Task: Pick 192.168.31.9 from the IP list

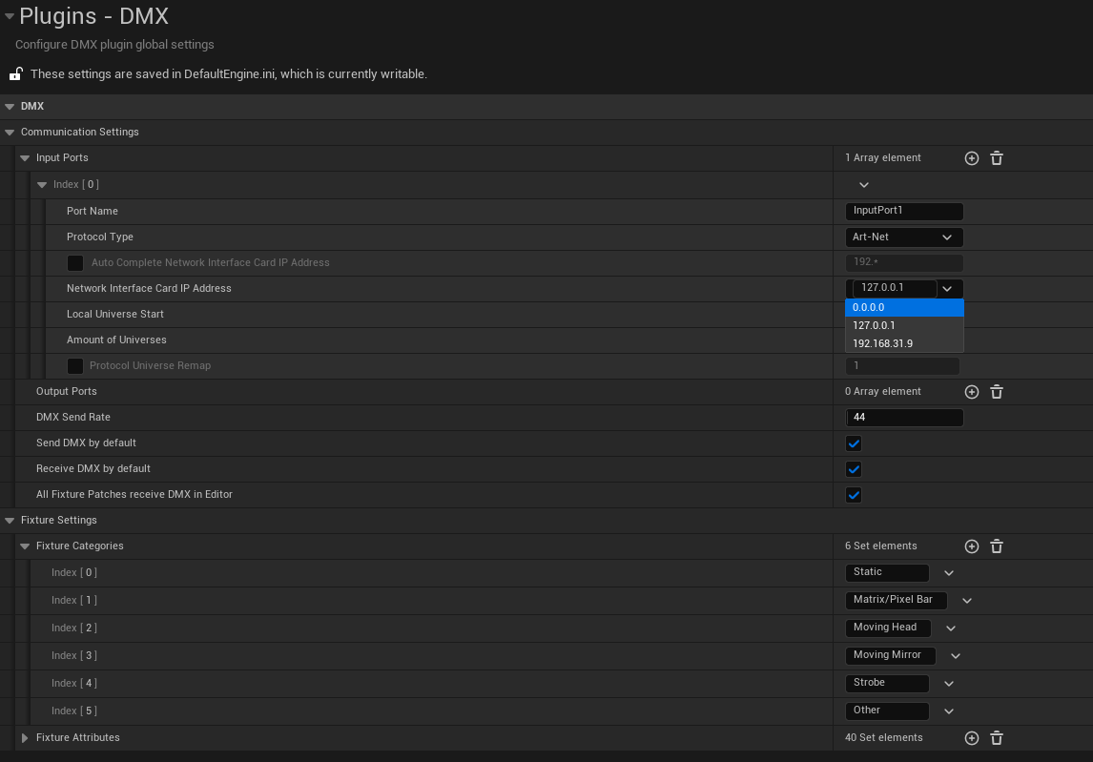Action: coord(904,343)
